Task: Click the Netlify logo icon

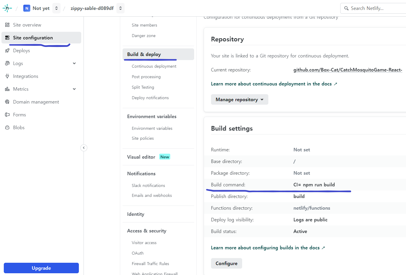Action: click(x=7, y=8)
